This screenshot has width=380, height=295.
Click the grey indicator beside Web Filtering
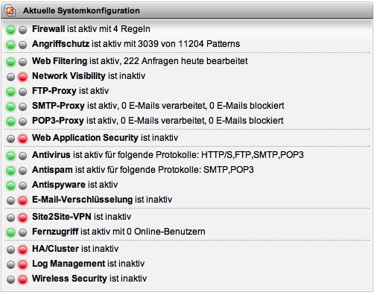[22, 62]
